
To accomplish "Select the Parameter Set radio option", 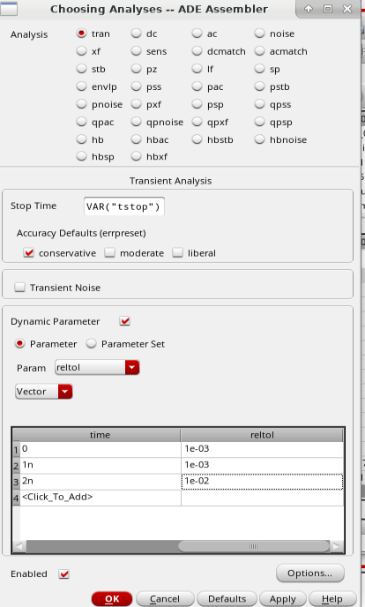I will click(x=92, y=344).
